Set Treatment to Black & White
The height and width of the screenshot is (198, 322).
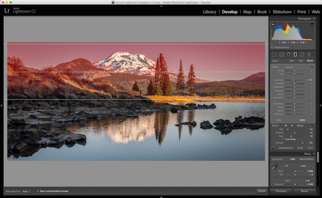pyautogui.click(x=306, y=159)
